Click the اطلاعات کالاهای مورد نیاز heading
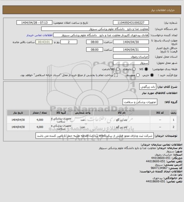 point(159,93)
